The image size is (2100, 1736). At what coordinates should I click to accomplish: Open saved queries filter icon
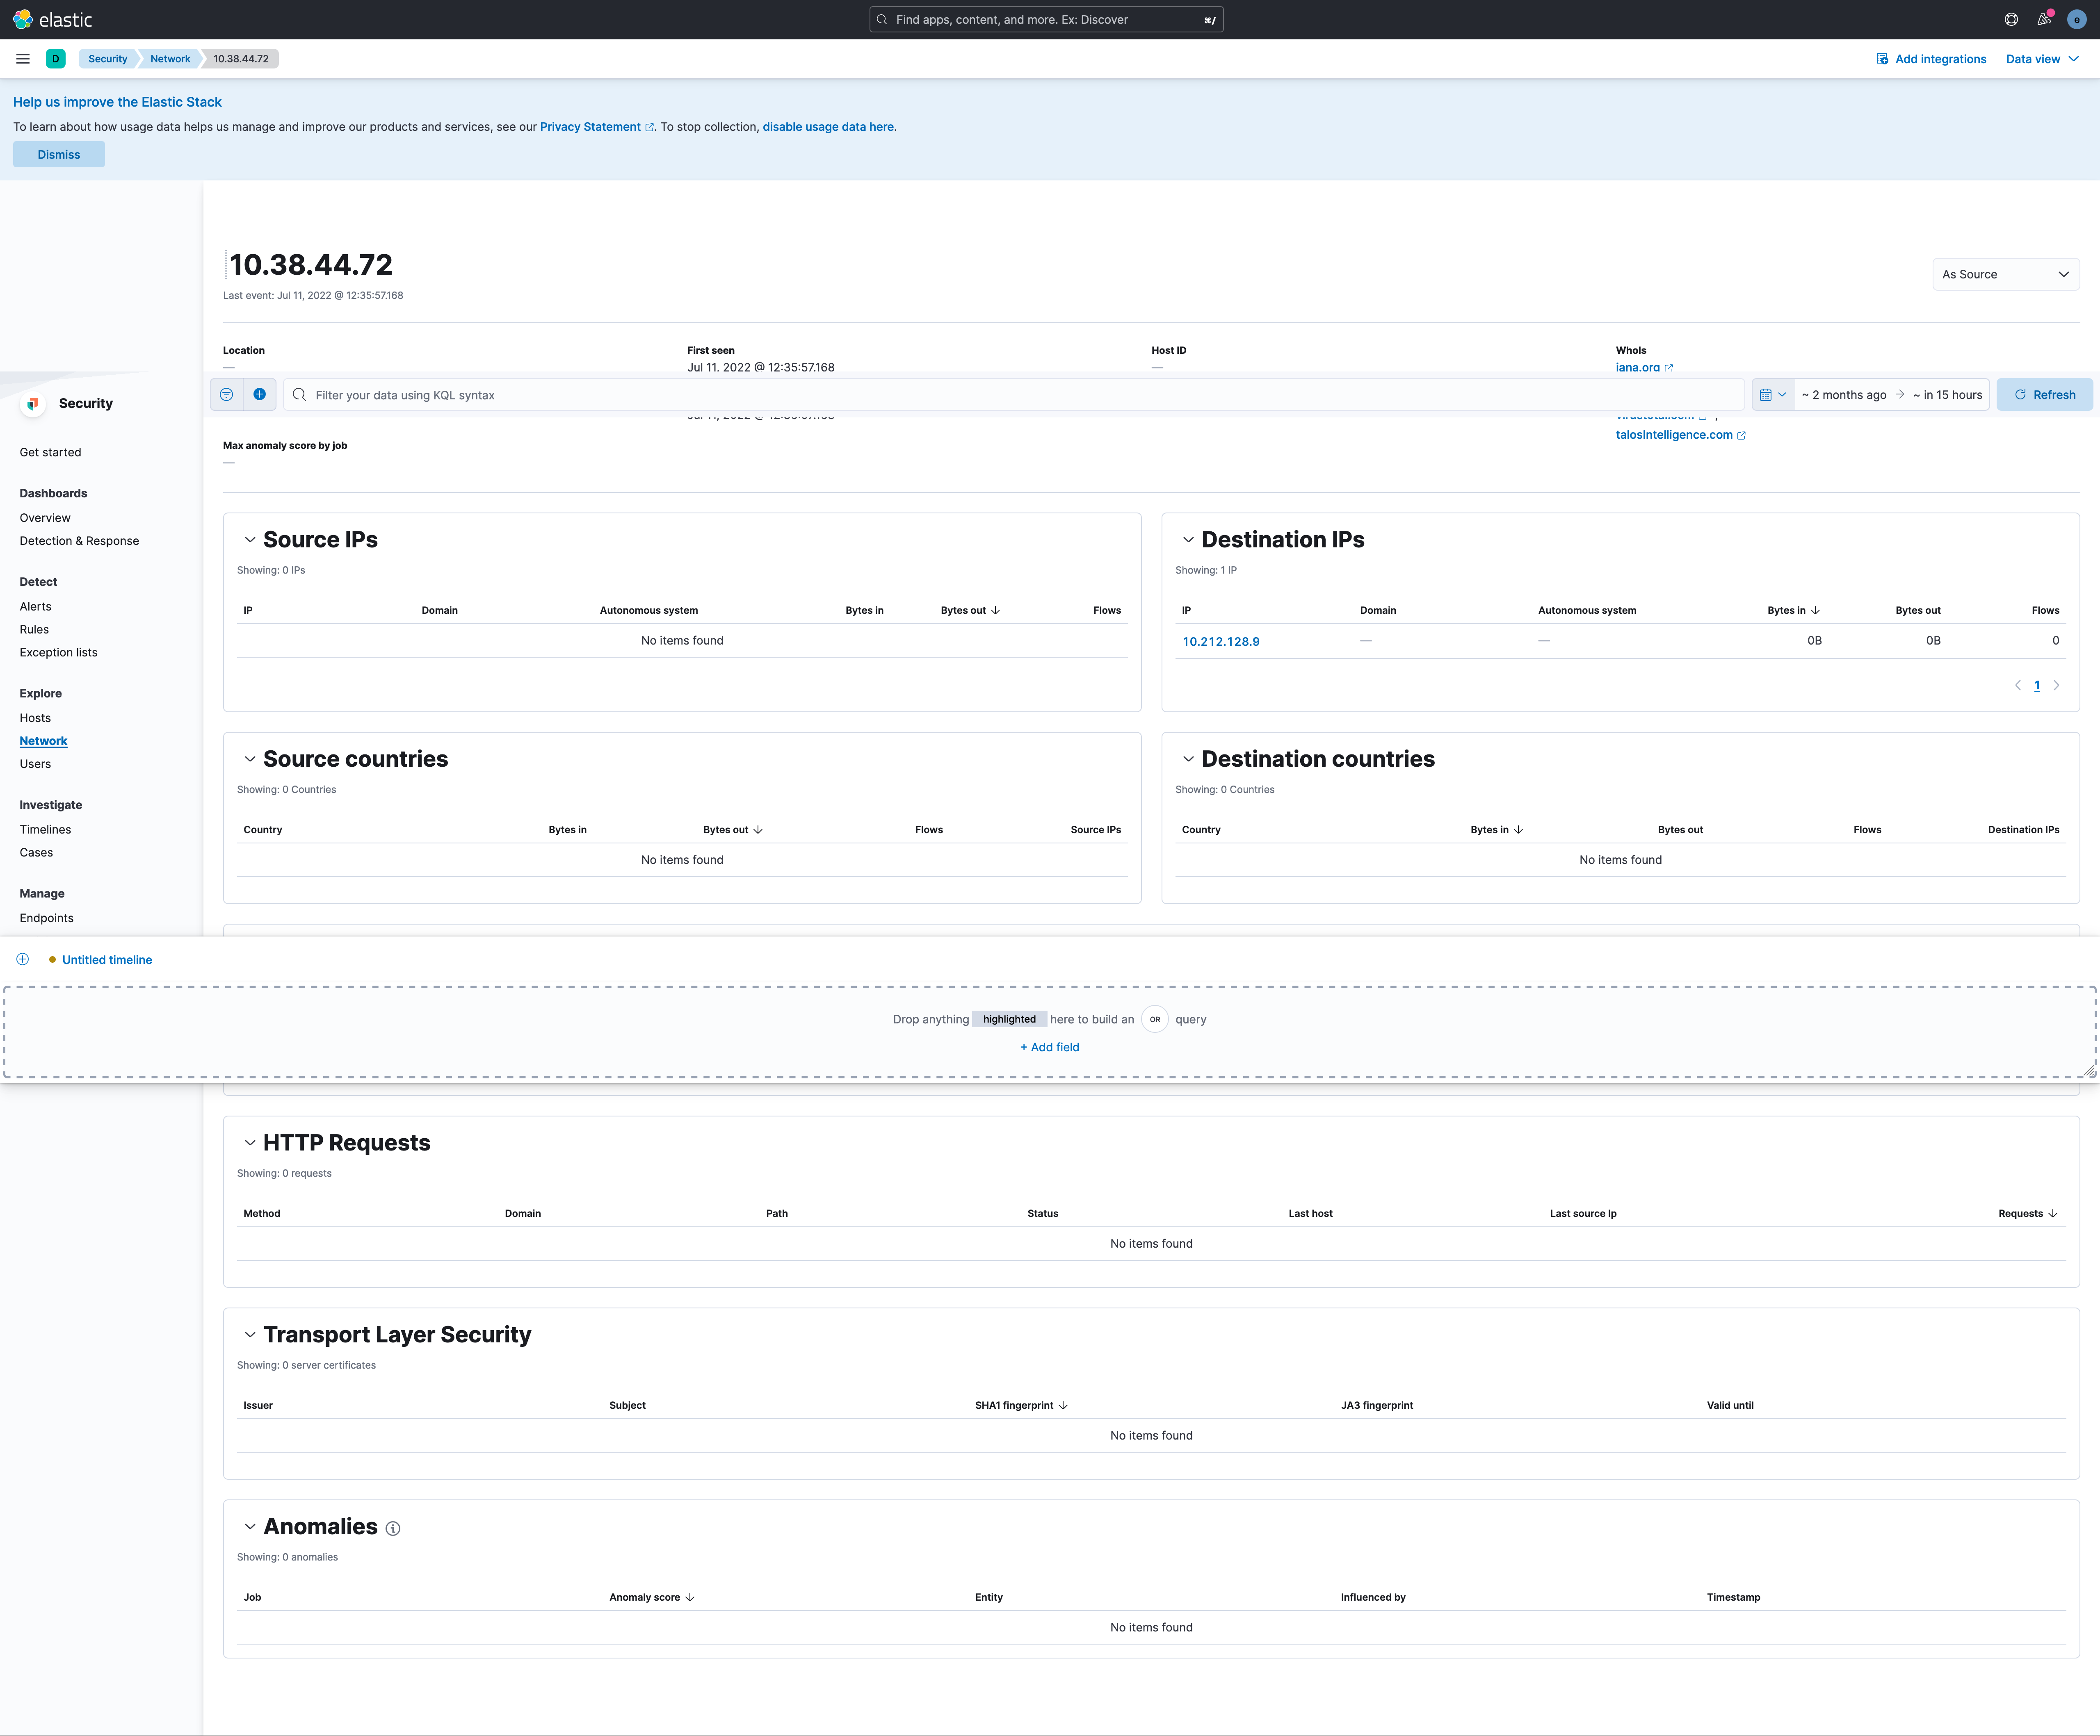227,395
